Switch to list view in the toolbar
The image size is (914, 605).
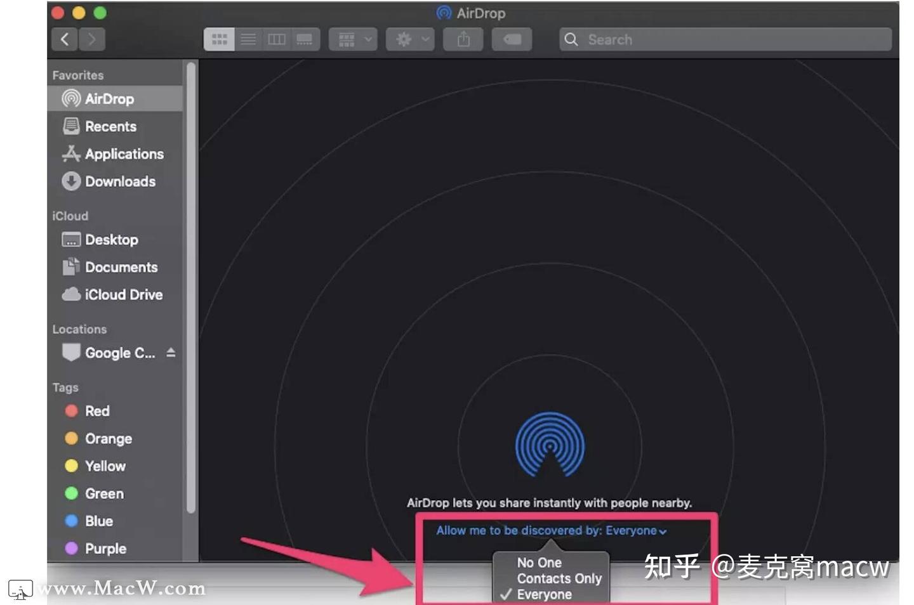point(248,39)
